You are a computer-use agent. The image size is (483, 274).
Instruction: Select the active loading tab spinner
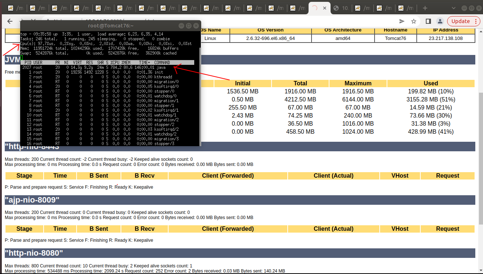tap(314, 8)
